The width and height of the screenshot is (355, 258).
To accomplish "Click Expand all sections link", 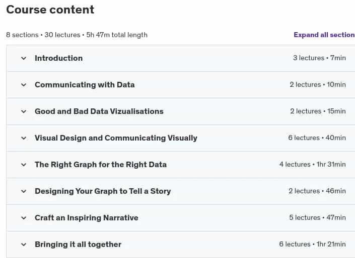I will (324, 35).
